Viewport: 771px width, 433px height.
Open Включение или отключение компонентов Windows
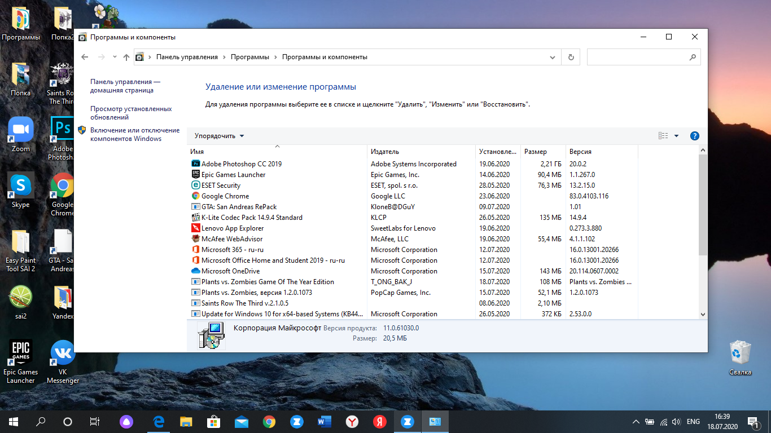[x=135, y=135]
